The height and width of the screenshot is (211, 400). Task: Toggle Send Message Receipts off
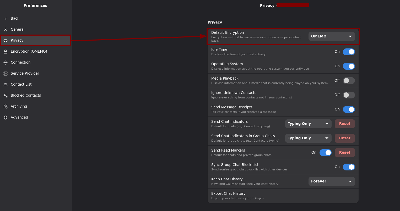point(349,109)
